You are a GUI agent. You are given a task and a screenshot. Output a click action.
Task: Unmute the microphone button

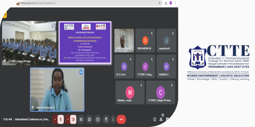[61, 119]
